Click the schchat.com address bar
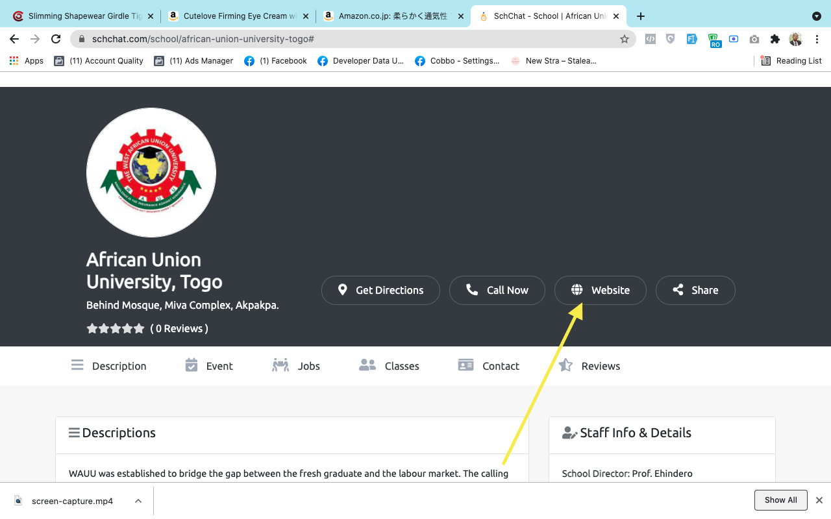This screenshot has height=519, width=831. tap(353, 39)
